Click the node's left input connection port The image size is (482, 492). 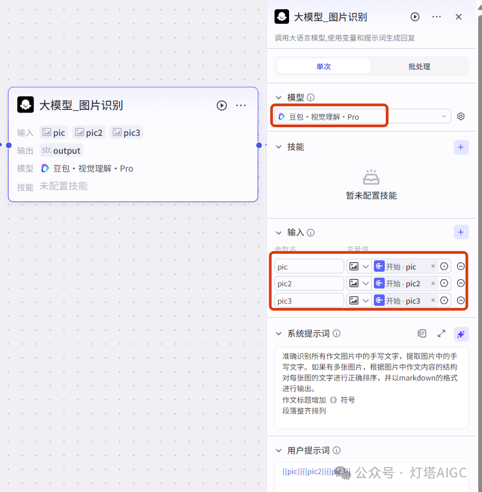coord(9,145)
